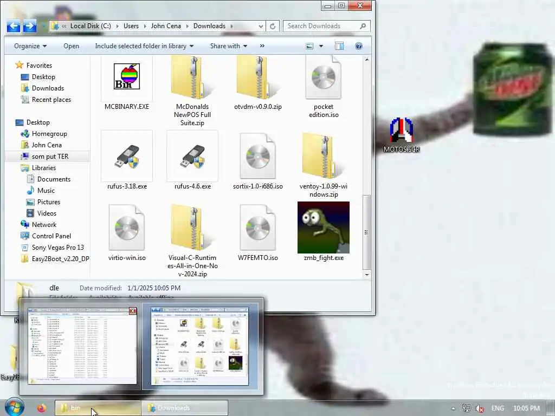Open address bar history dropdown arrow

(261, 26)
